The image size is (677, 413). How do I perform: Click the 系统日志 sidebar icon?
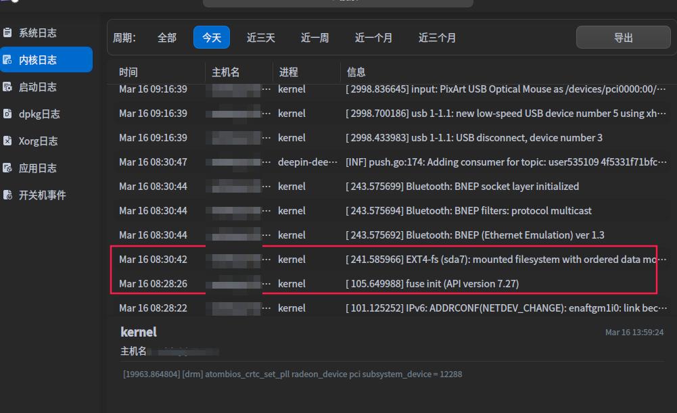point(7,32)
